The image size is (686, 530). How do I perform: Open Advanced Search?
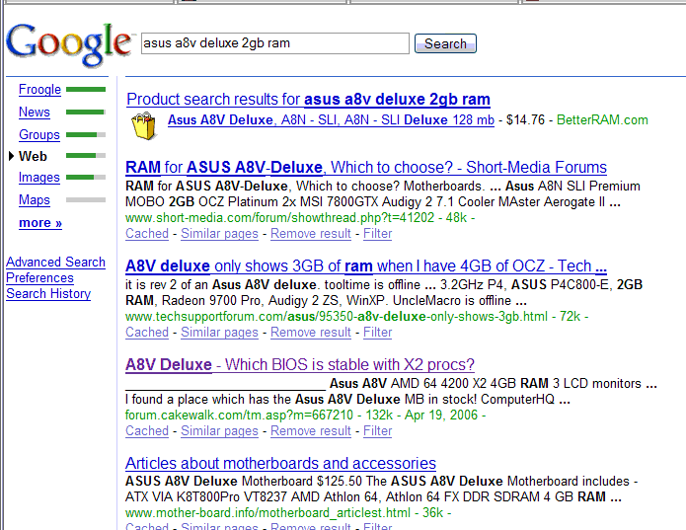point(55,262)
